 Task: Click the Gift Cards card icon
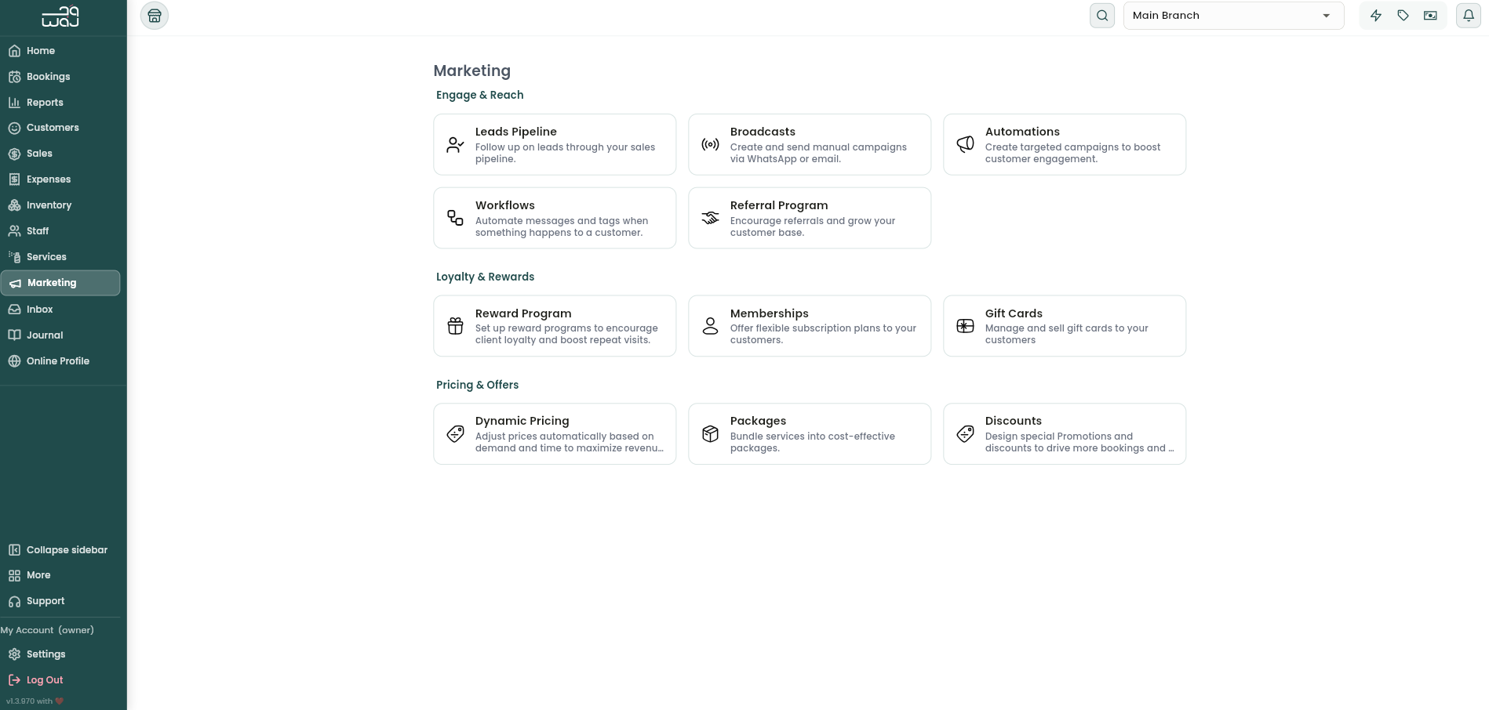pyautogui.click(x=966, y=326)
